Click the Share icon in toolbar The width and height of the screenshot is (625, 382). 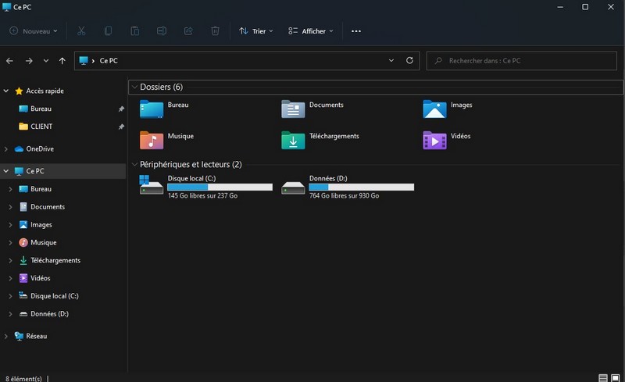[x=188, y=31]
